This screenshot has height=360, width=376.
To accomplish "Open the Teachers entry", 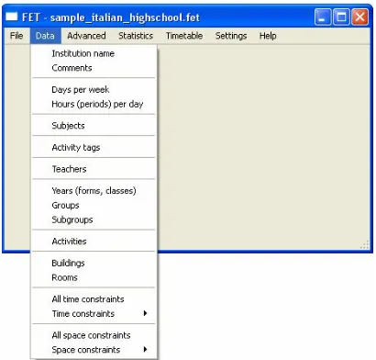I will tap(94, 169).
